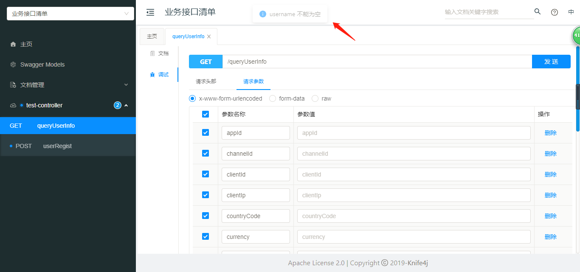This screenshot has width=580, height=272.
Task: Click the Apache License 2.0 footer text
Action: [x=316, y=263]
